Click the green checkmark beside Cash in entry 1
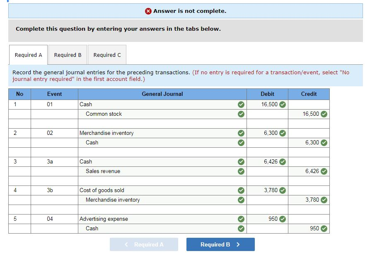This screenshot has height=261, width=382. click(x=240, y=105)
